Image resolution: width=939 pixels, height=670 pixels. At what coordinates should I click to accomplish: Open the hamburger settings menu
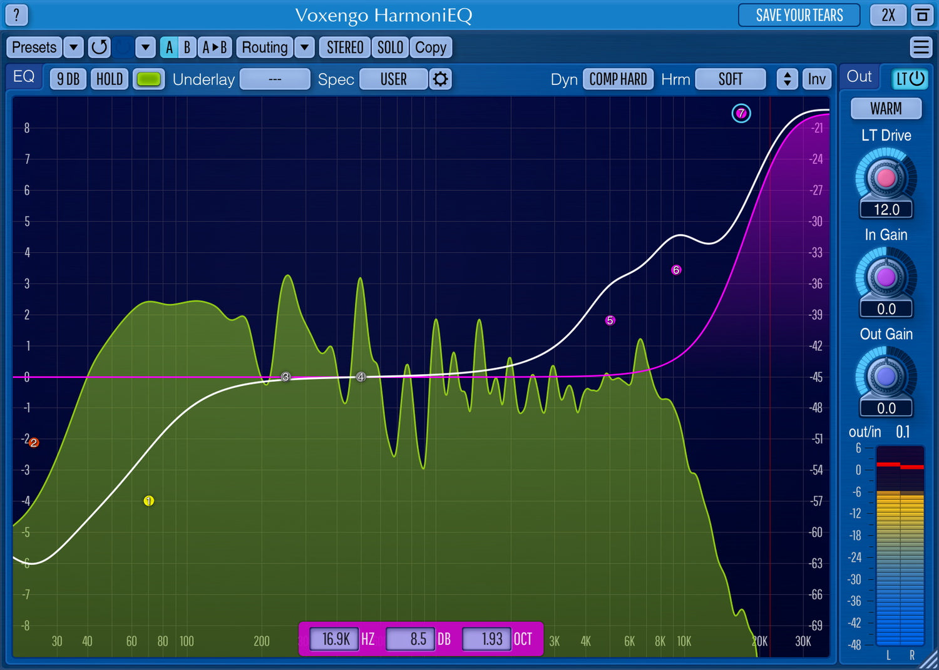921,47
